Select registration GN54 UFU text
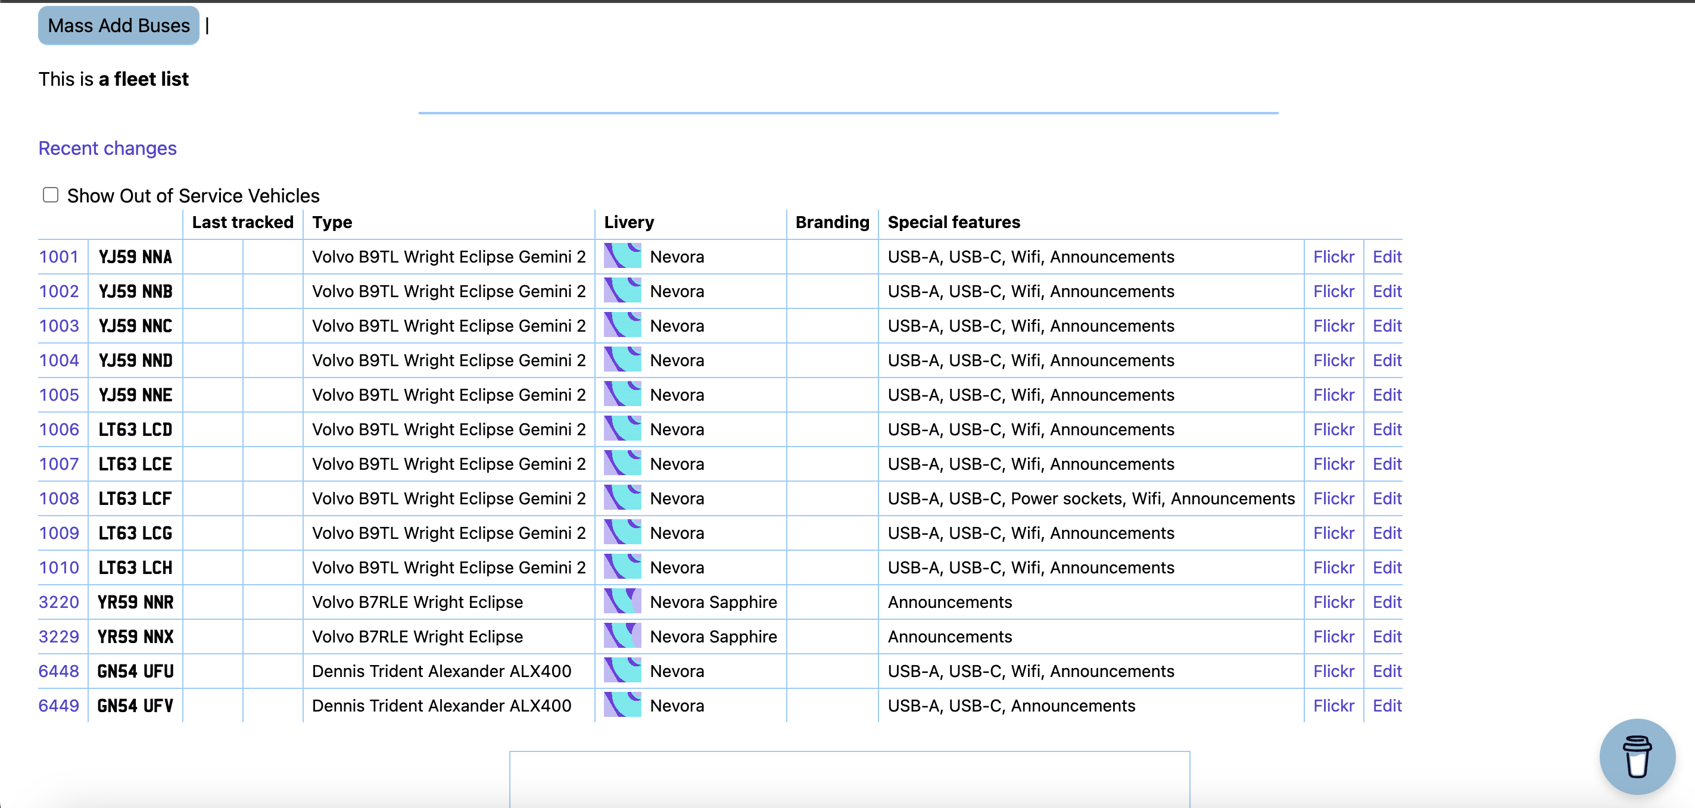 click(136, 670)
